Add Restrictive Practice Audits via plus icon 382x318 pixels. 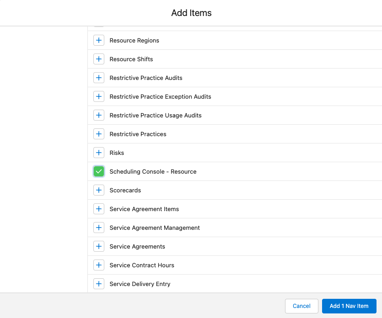pos(99,78)
